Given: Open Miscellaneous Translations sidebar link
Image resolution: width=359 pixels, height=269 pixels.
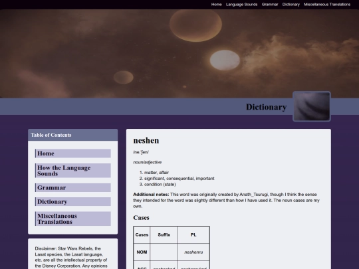Looking at the screenshot, I should point(73,219).
